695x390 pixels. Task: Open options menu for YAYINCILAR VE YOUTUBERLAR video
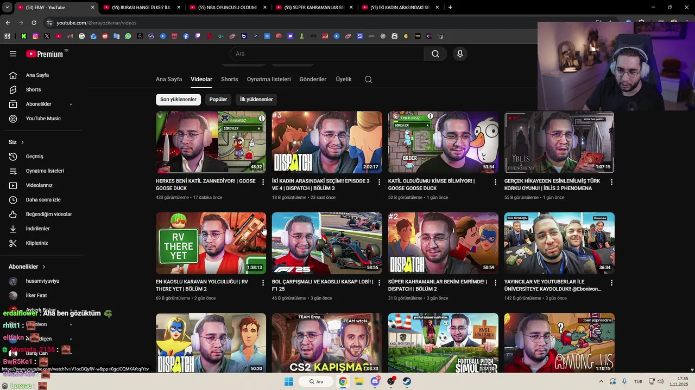pyautogui.click(x=611, y=283)
